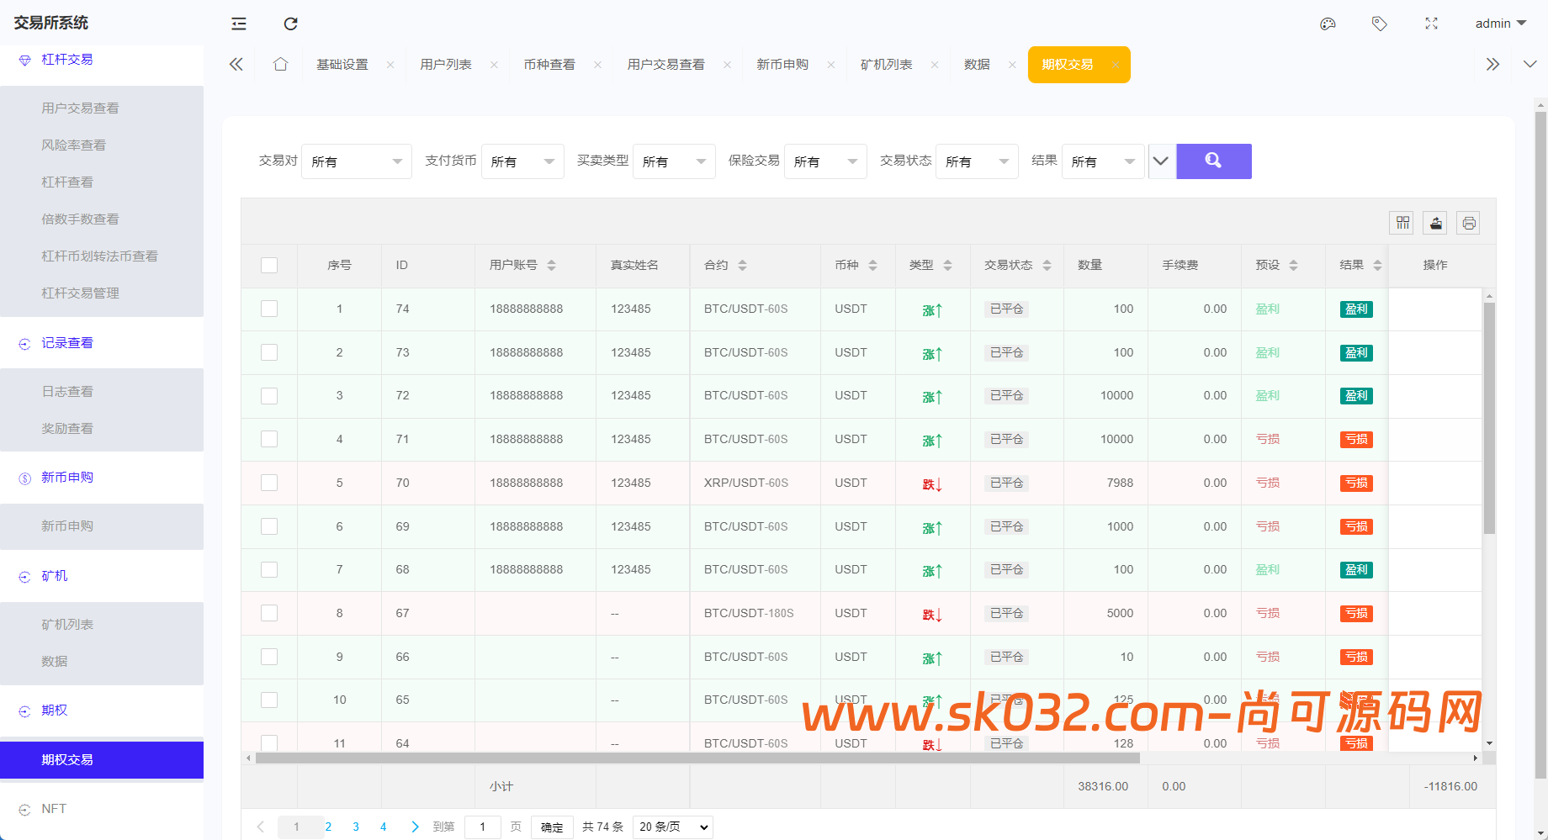Click the home tab icon
1548x840 pixels.
pos(280,63)
